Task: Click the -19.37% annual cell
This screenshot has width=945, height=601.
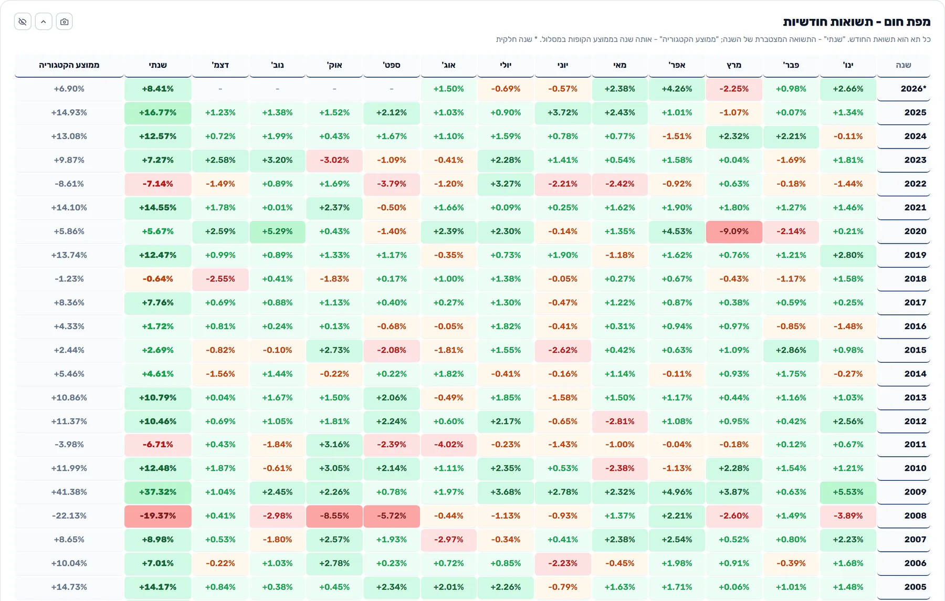Action: (x=157, y=516)
